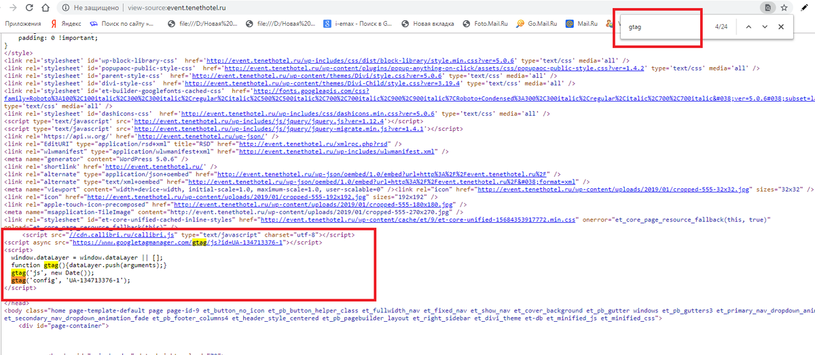The width and height of the screenshot is (815, 355).
Task: Open the Яндекс bookmark
Action: click(65, 23)
